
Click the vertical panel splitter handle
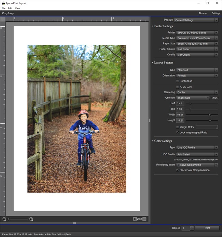(x=149, y=120)
